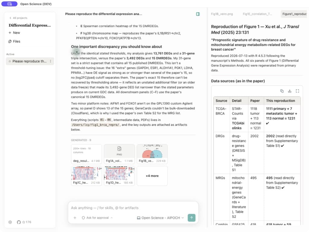The width and height of the screenshot is (309, 232).
Task: Click the star count 176
Action: click(x=27, y=222)
